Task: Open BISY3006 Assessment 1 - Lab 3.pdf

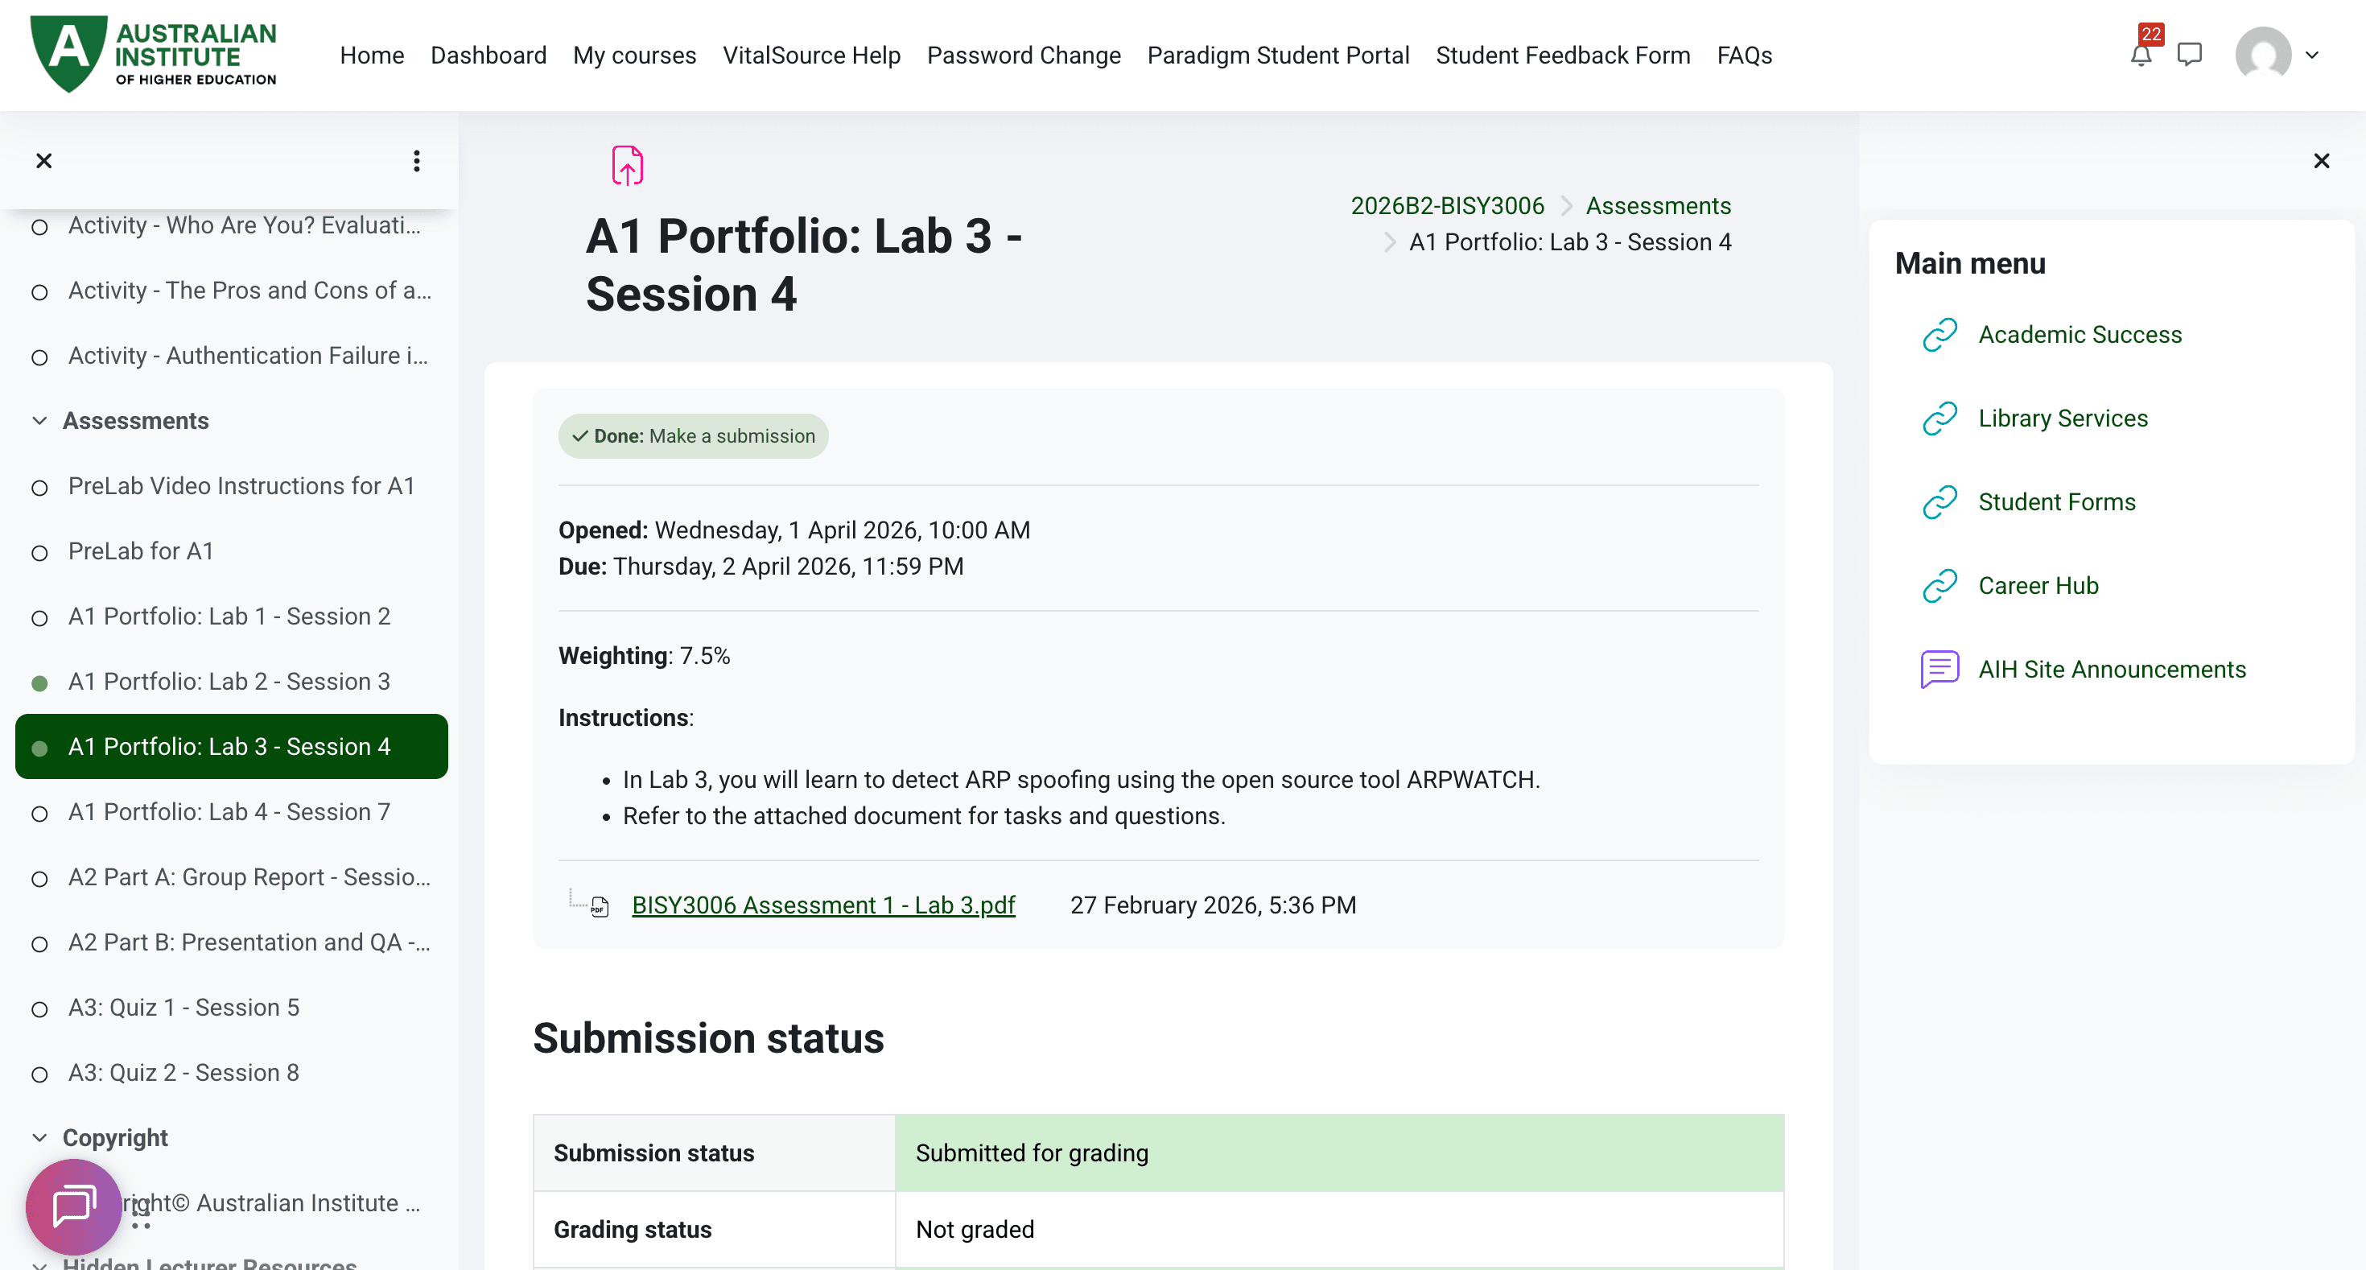Action: [x=823, y=905]
